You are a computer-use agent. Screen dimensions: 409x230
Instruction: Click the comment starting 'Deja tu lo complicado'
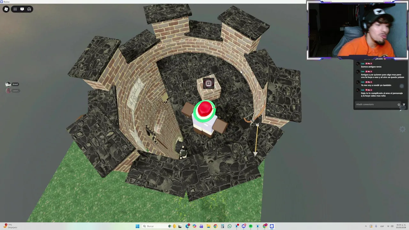point(382,95)
